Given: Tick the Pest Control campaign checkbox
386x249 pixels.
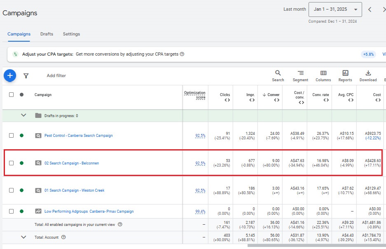Looking at the screenshot, I should pyautogui.click(x=12, y=135).
